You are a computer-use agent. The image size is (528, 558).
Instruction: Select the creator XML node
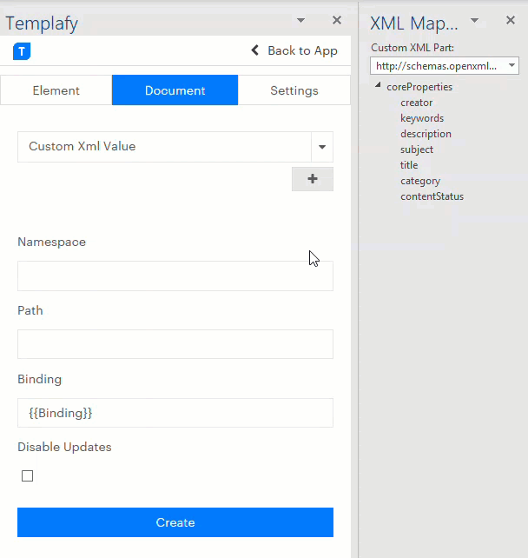coord(416,103)
